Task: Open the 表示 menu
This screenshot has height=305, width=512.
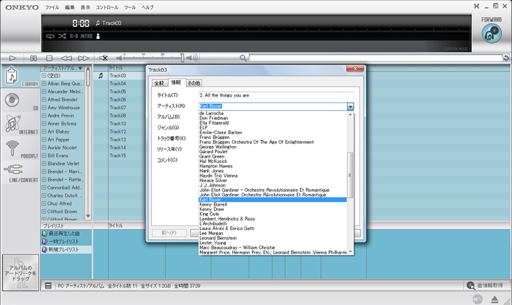Action: [85, 7]
